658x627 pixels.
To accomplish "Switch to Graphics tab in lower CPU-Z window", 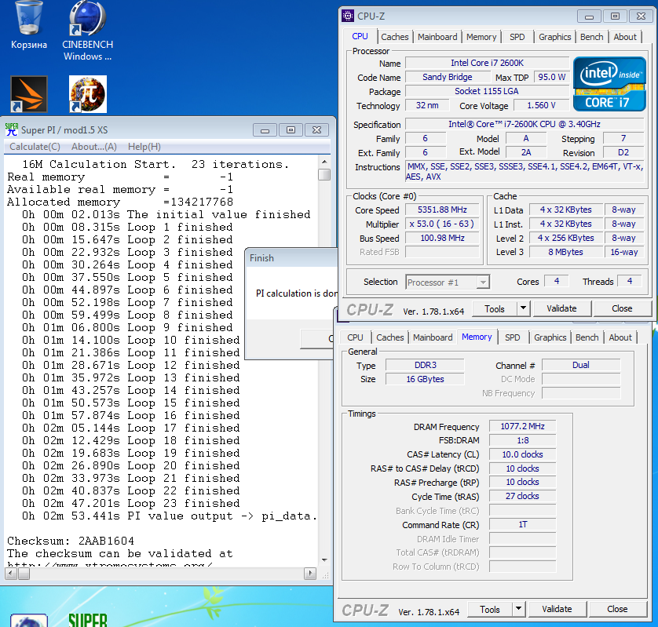I will point(550,337).
